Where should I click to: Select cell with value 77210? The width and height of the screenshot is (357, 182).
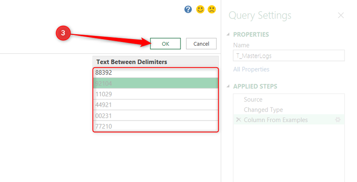click(x=156, y=126)
